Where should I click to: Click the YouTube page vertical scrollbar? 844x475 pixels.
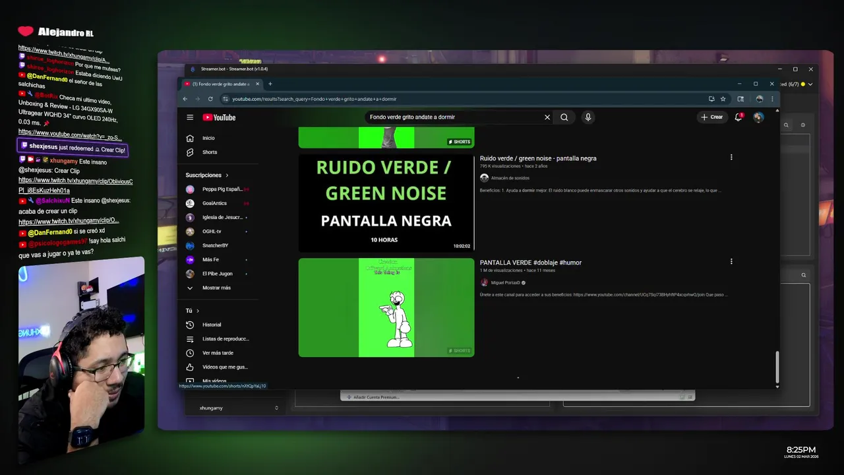(777, 367)
